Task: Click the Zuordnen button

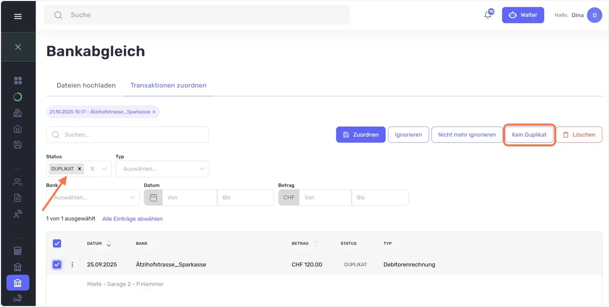Action: pyautogui.click(x=361, y=135)
